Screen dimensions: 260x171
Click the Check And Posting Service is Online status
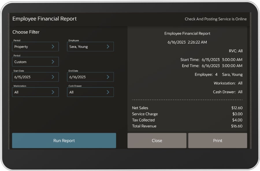tap(216, 19)
